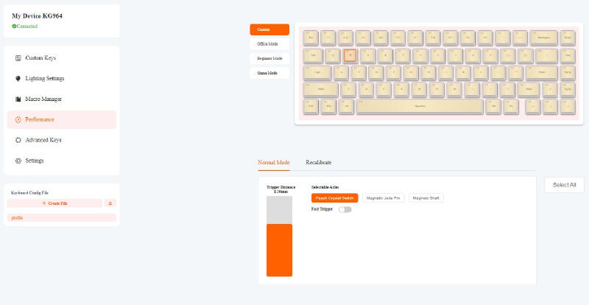Choose Magnetic Jade Pro axis
Image resolution: width=589 pixels, height=305 pixels.
(383, 198)
